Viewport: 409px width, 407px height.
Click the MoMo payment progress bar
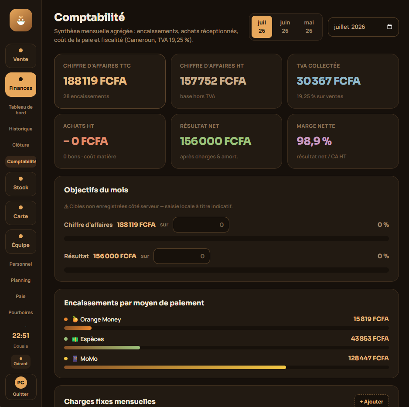click(x=226, y=367)
